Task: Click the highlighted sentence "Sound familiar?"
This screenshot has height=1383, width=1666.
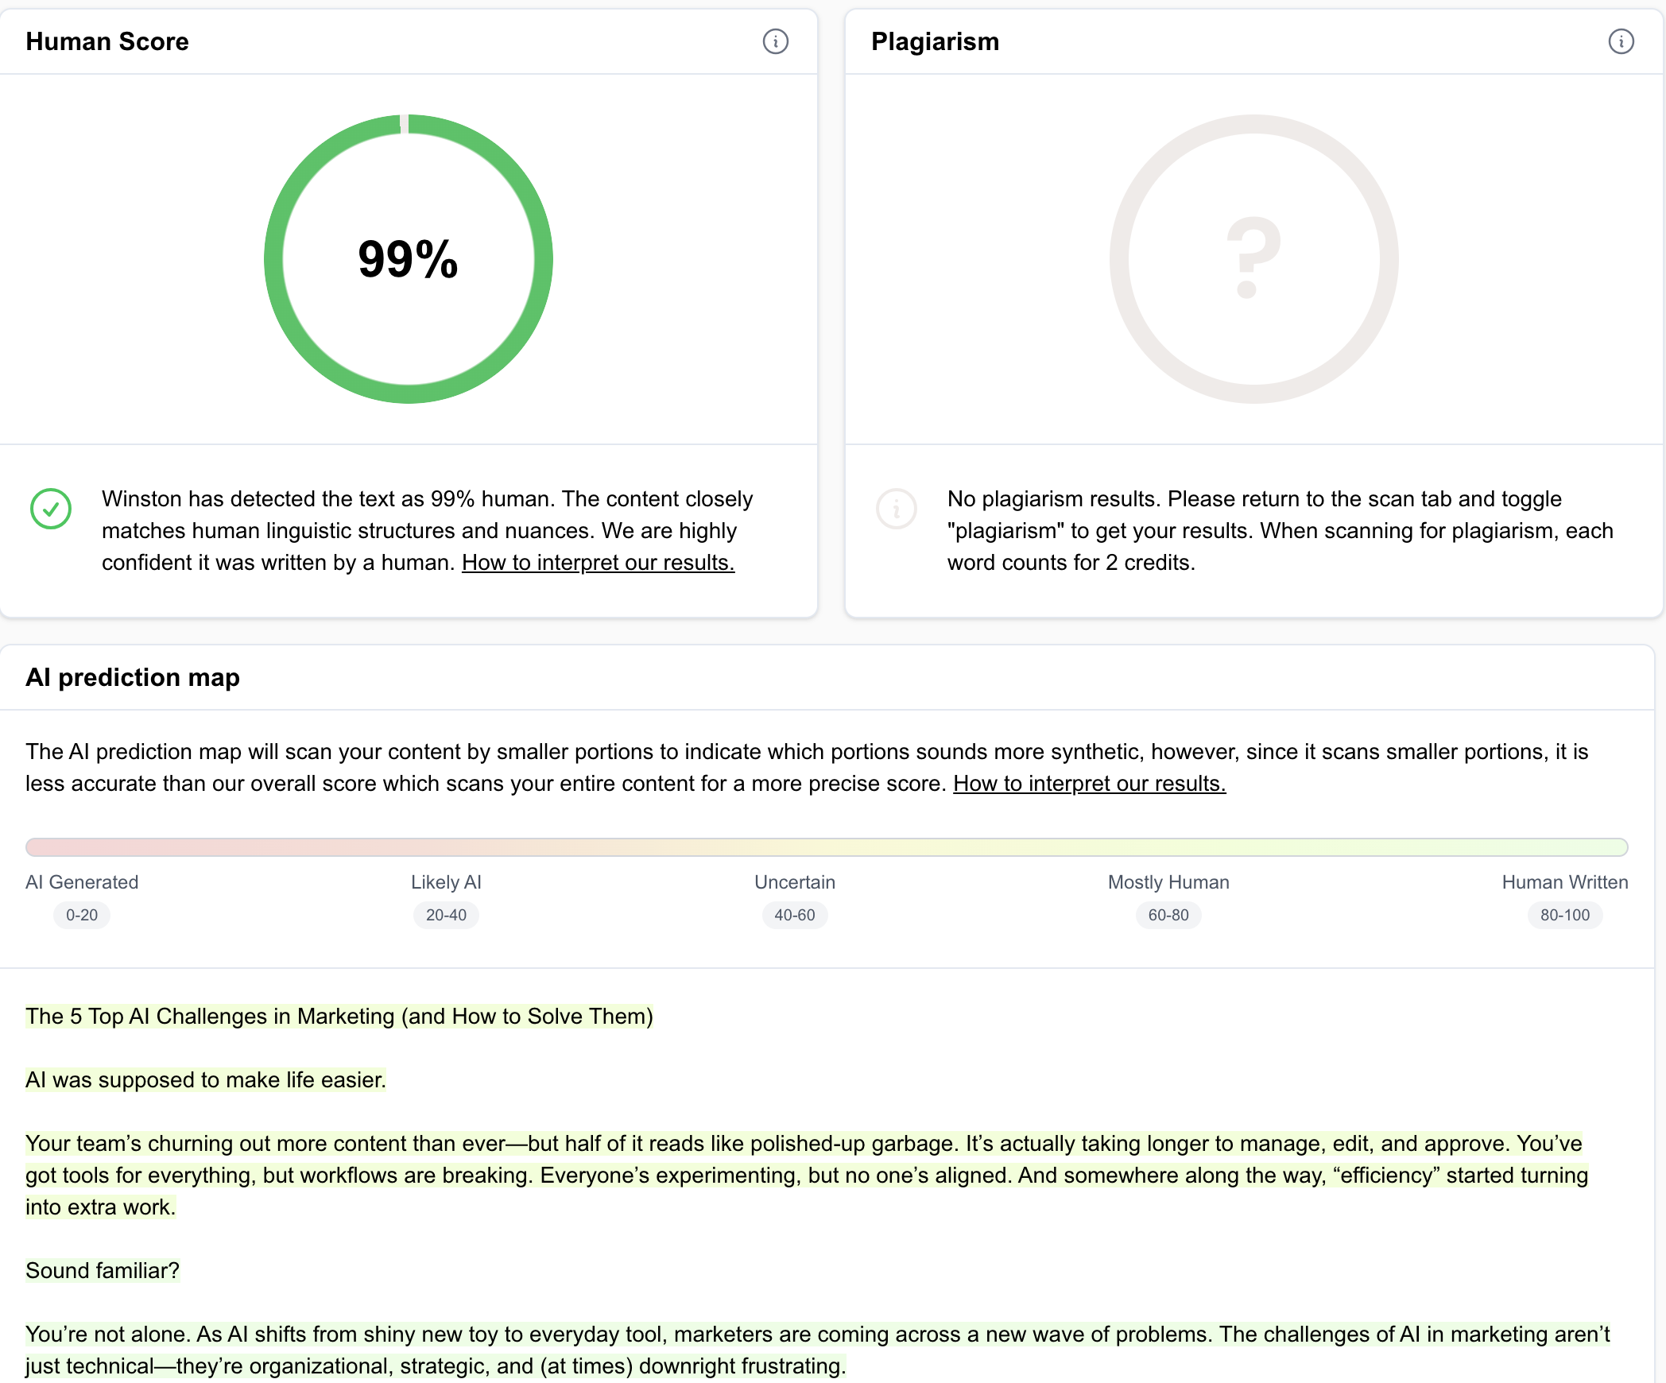Action: (x=103, y=1271)
